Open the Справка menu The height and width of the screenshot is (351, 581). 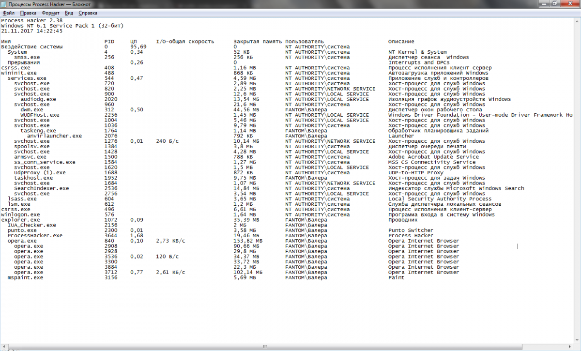tap(88, 13)
